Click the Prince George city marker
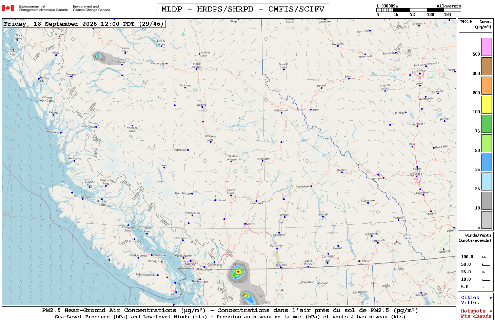495x322 pixels. pos(196,69)
